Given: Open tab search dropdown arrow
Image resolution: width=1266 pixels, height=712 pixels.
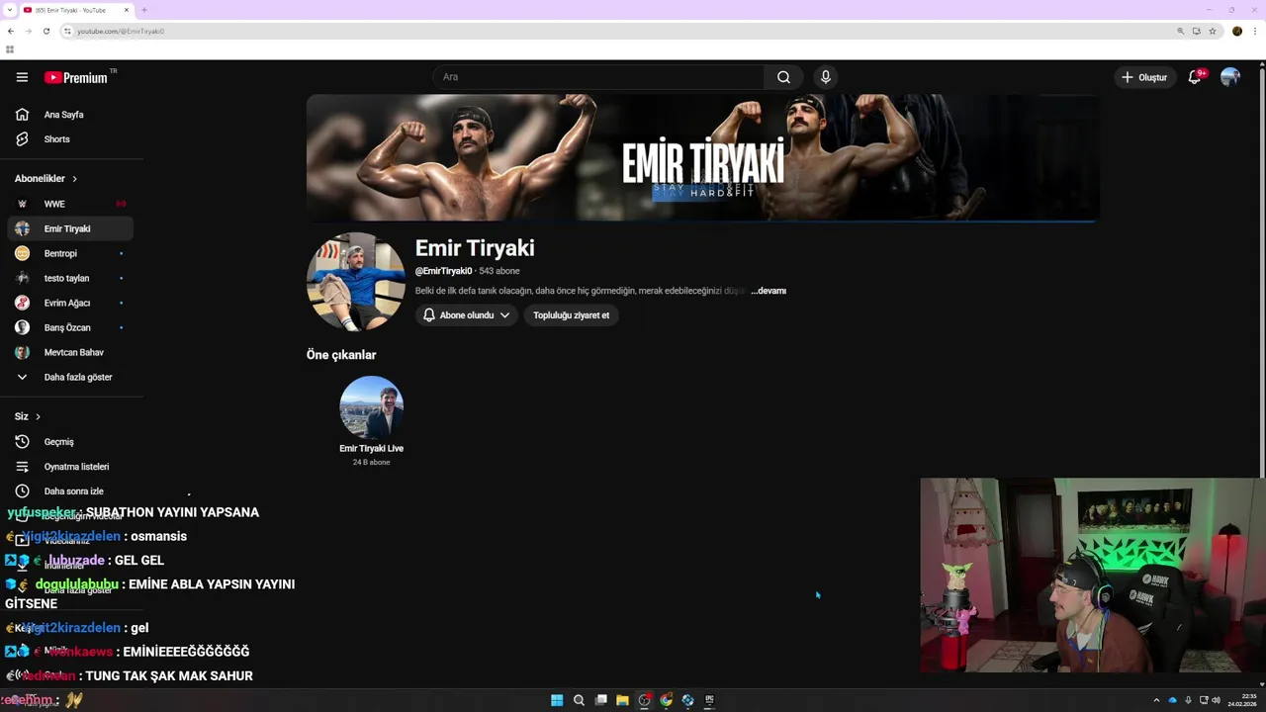Looking at the screenshot, I should [x=9, y=10].
